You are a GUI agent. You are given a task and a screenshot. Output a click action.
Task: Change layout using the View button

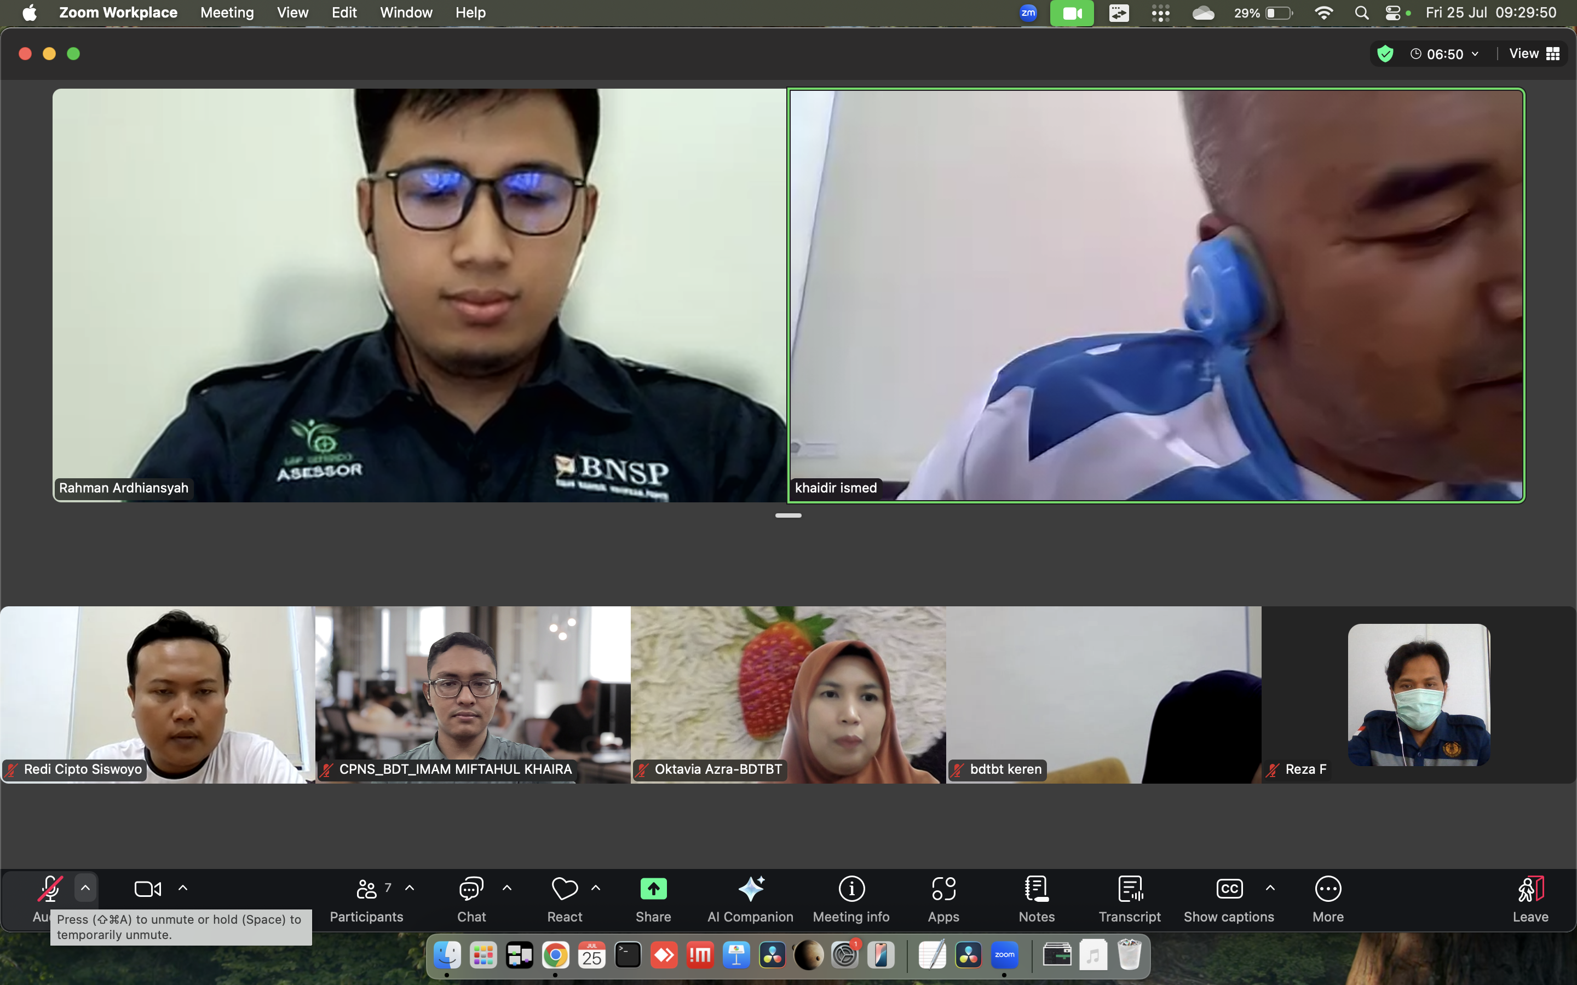tap(1534, 54)
